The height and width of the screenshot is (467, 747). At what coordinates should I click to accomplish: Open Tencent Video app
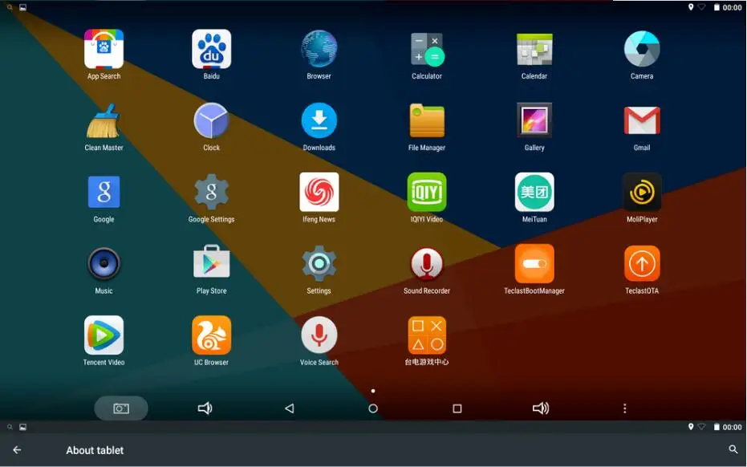click(x=104, y=335)
